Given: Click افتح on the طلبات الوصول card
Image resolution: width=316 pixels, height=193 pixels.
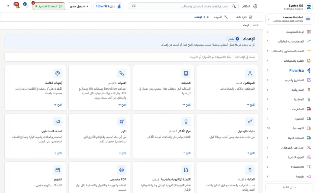Looking at the screenshot, I should pyautogui.click(x=250, y=153).
